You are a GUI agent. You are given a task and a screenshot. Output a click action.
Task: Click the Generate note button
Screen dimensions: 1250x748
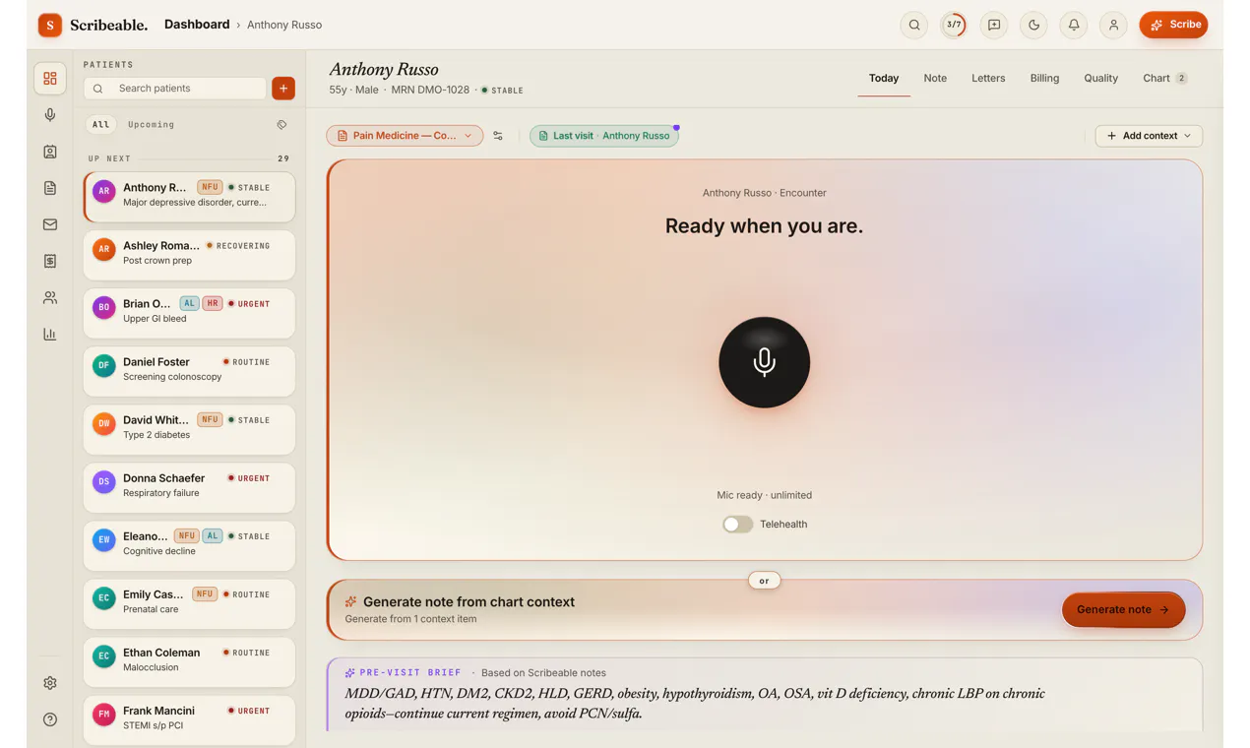click(x=1123, y=610)
